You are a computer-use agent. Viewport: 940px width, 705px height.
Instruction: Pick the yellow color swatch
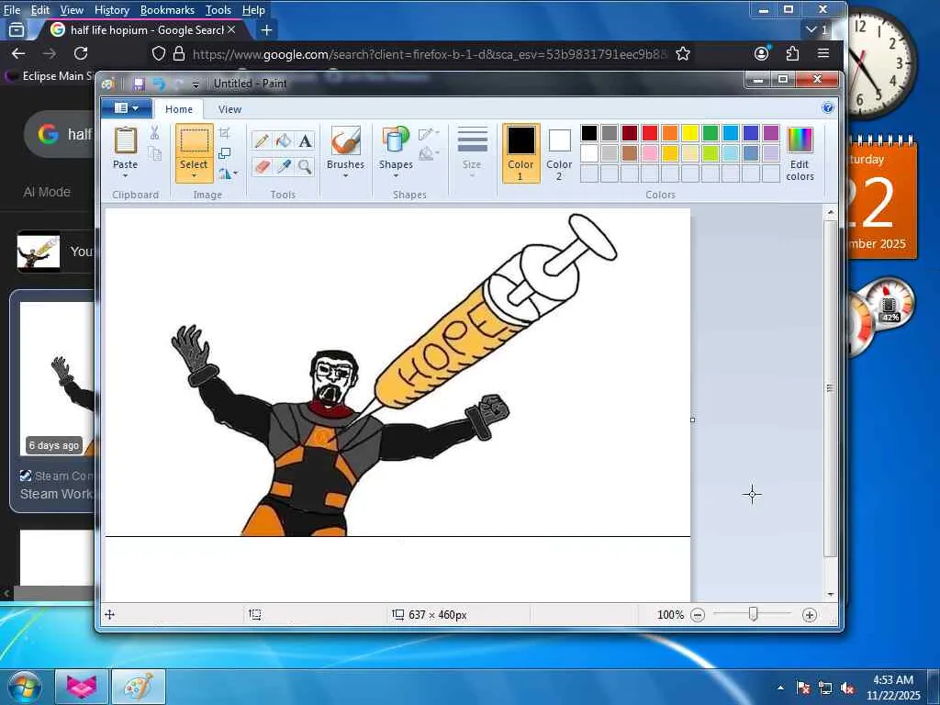(690, 133)
